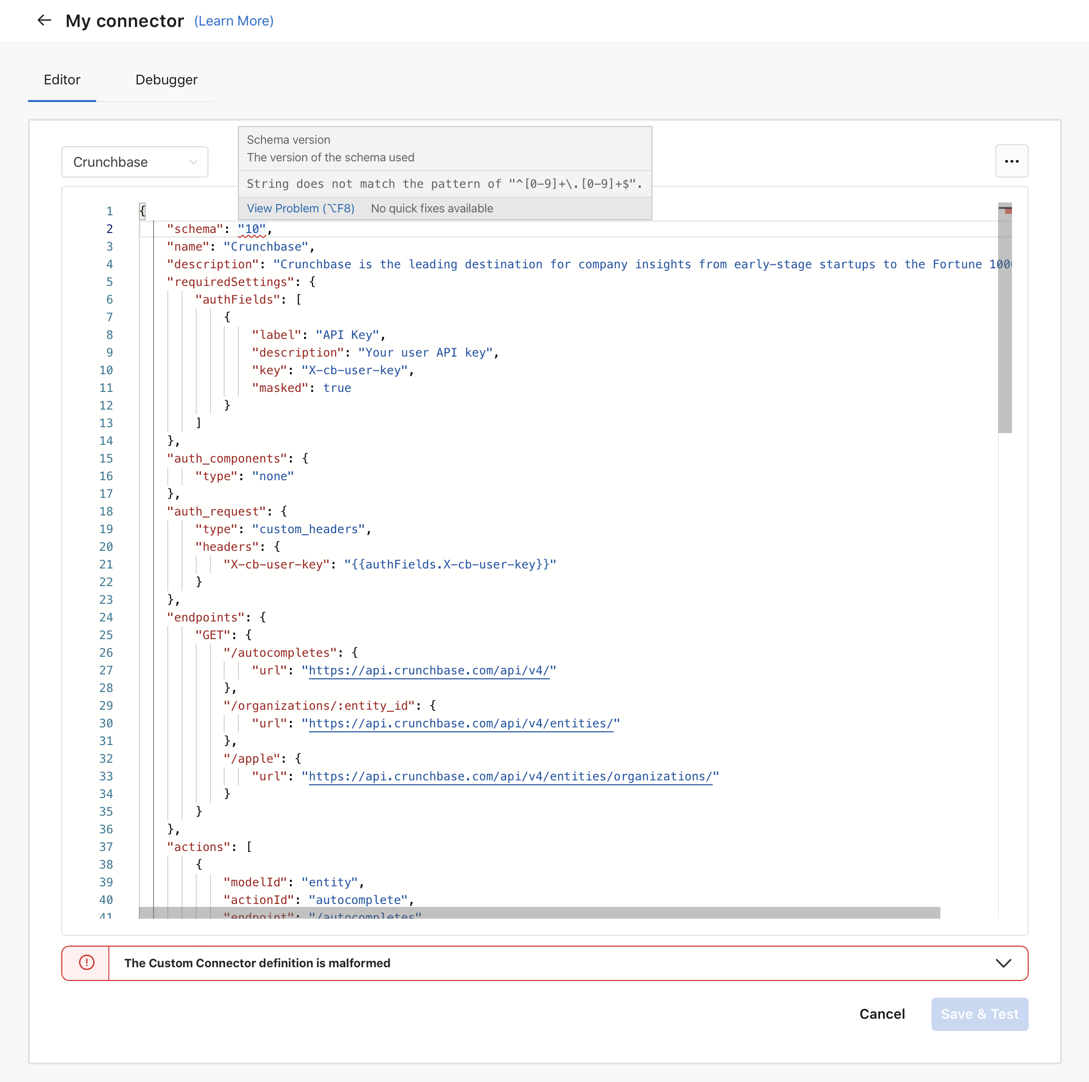Click the schema value "10" with error underline
The width and height of the screenshot is (1089, 1082).
point(251,230)
